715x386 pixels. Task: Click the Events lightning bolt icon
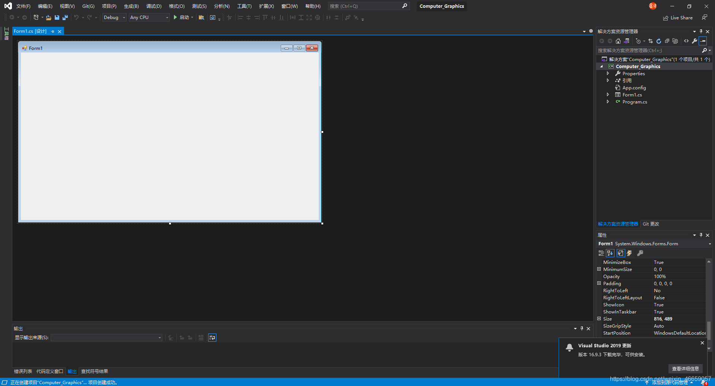tap(629, 253)
